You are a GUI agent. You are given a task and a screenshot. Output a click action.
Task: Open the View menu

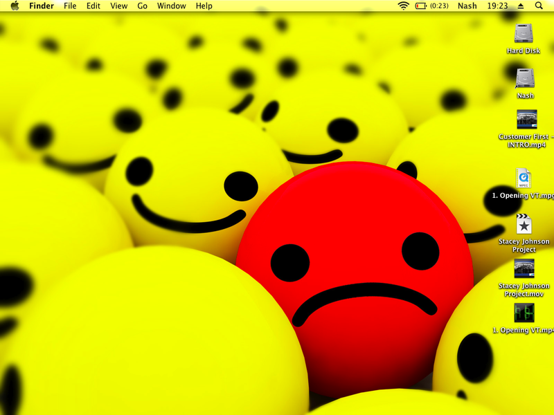coord(118,6)
